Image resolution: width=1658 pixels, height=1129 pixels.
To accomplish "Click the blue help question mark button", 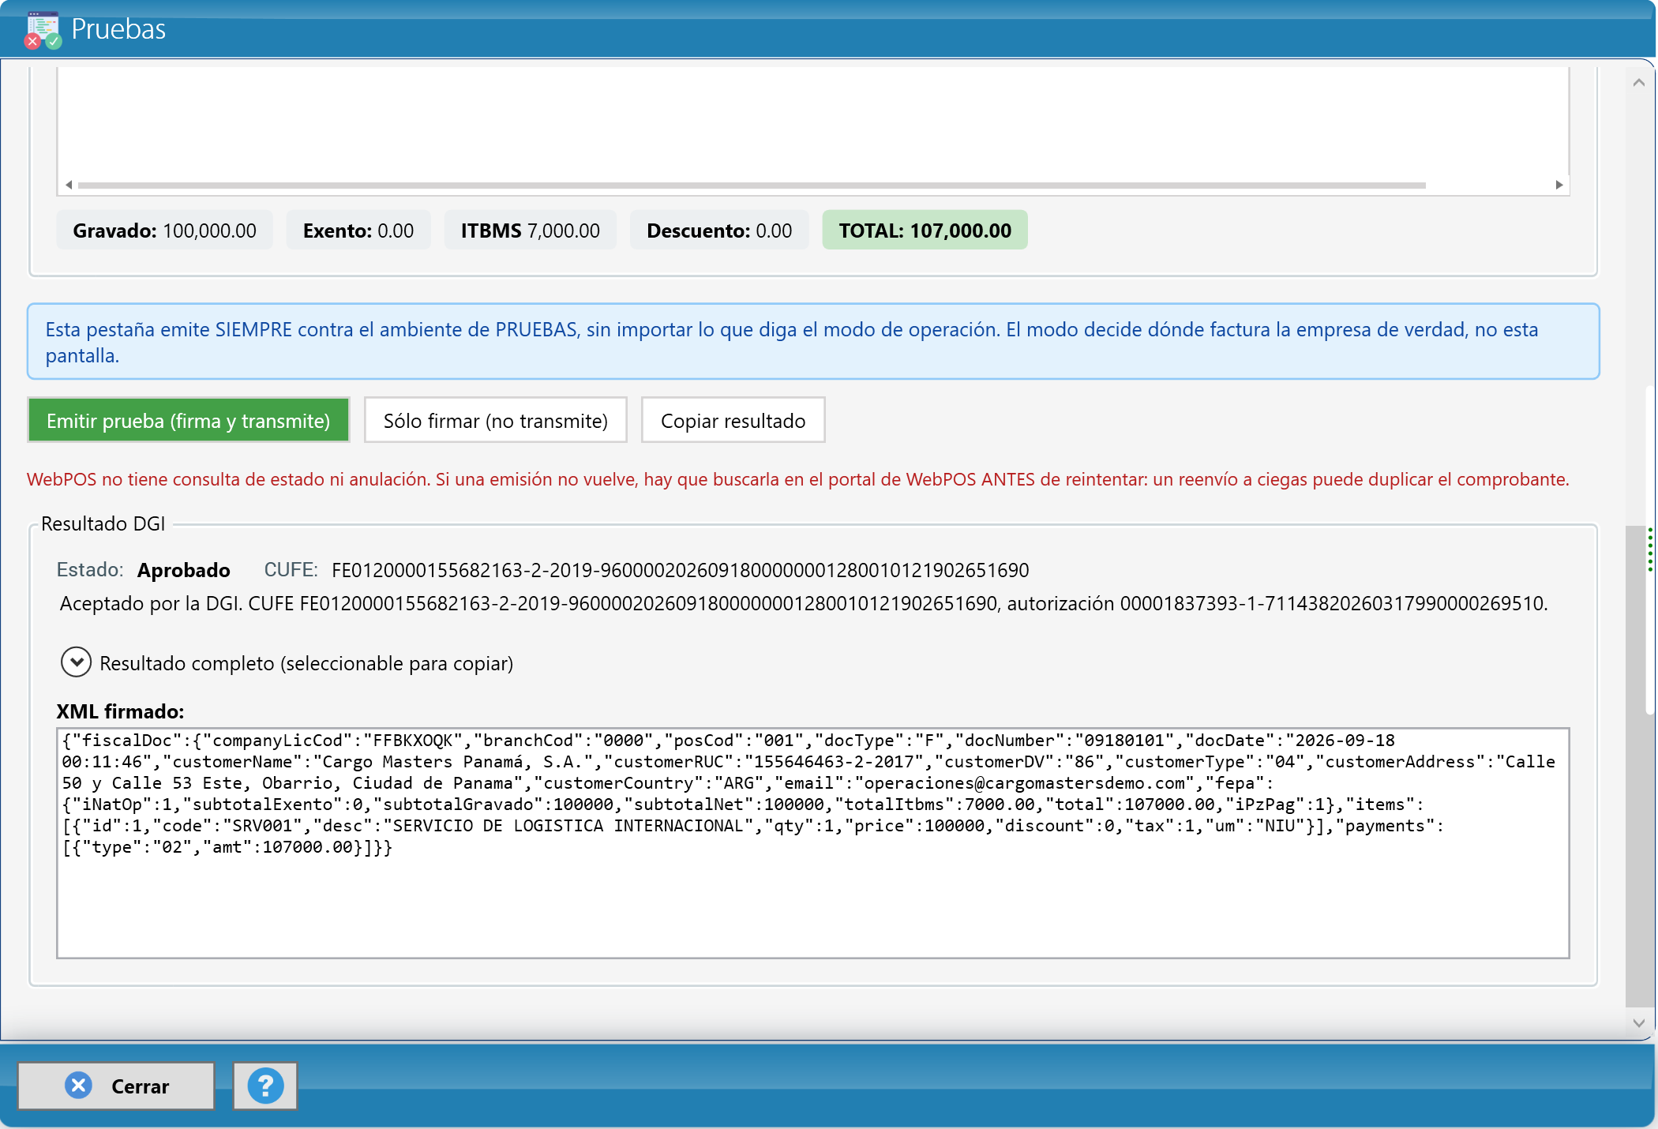I will [x=265, y=1086].
